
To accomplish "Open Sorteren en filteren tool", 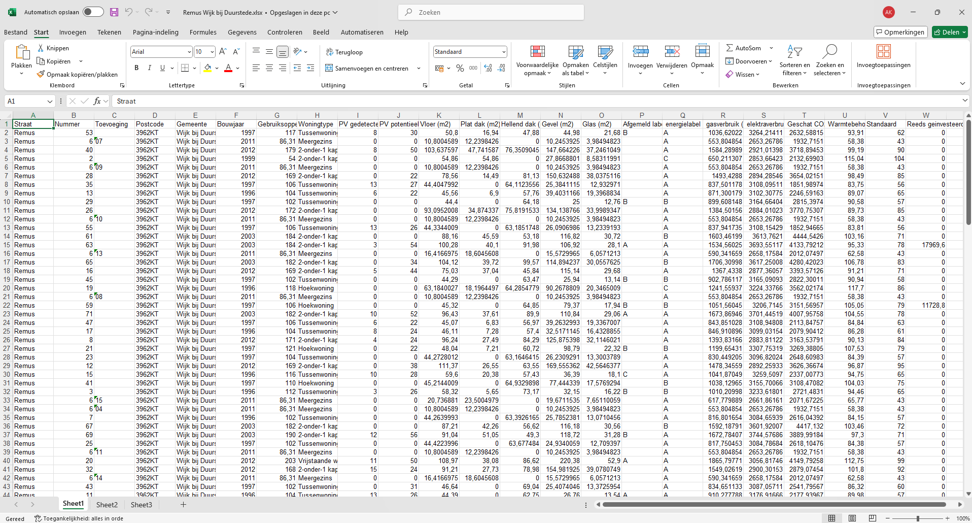I will [794, 61].
